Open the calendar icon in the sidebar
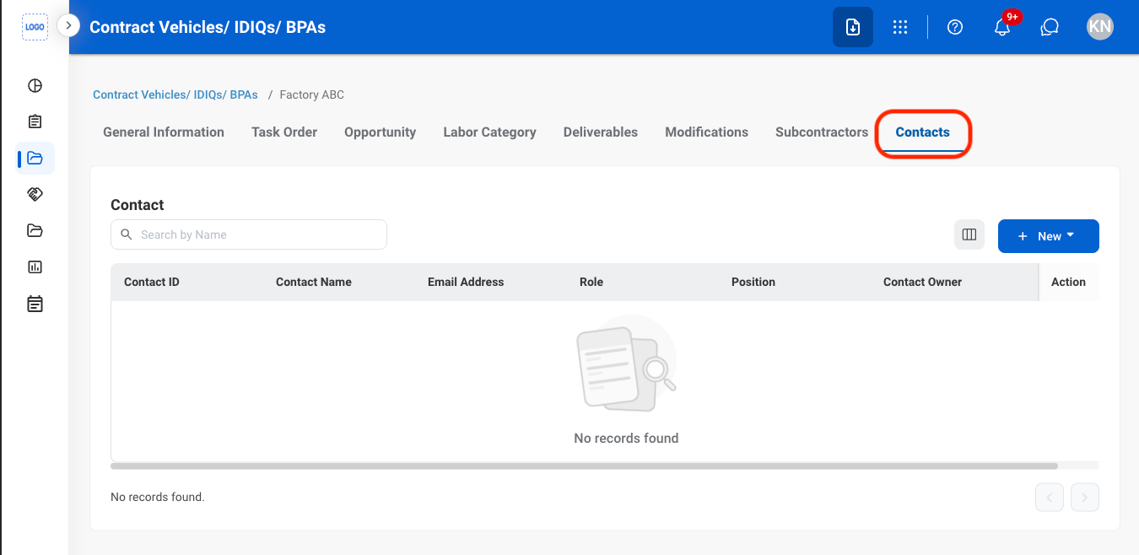Screen dimensions: 1139x555 pyautogui.click(x=35, y=304)
